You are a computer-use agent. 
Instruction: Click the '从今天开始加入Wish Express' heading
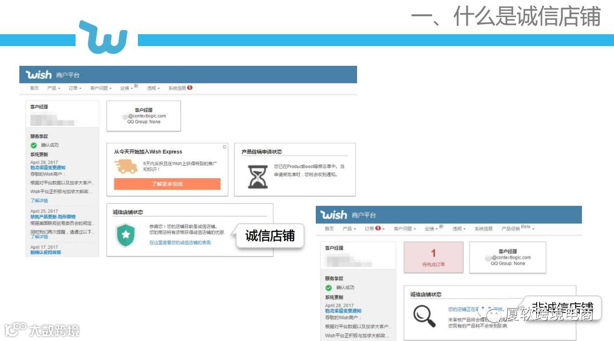148,152
